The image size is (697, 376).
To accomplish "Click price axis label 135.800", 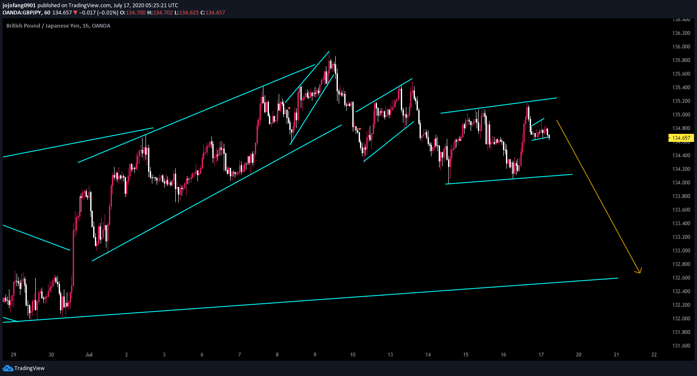I will [x=681, y=60].
